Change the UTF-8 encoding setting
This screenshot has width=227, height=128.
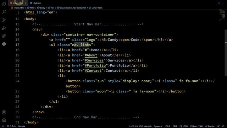coord(167,126)
